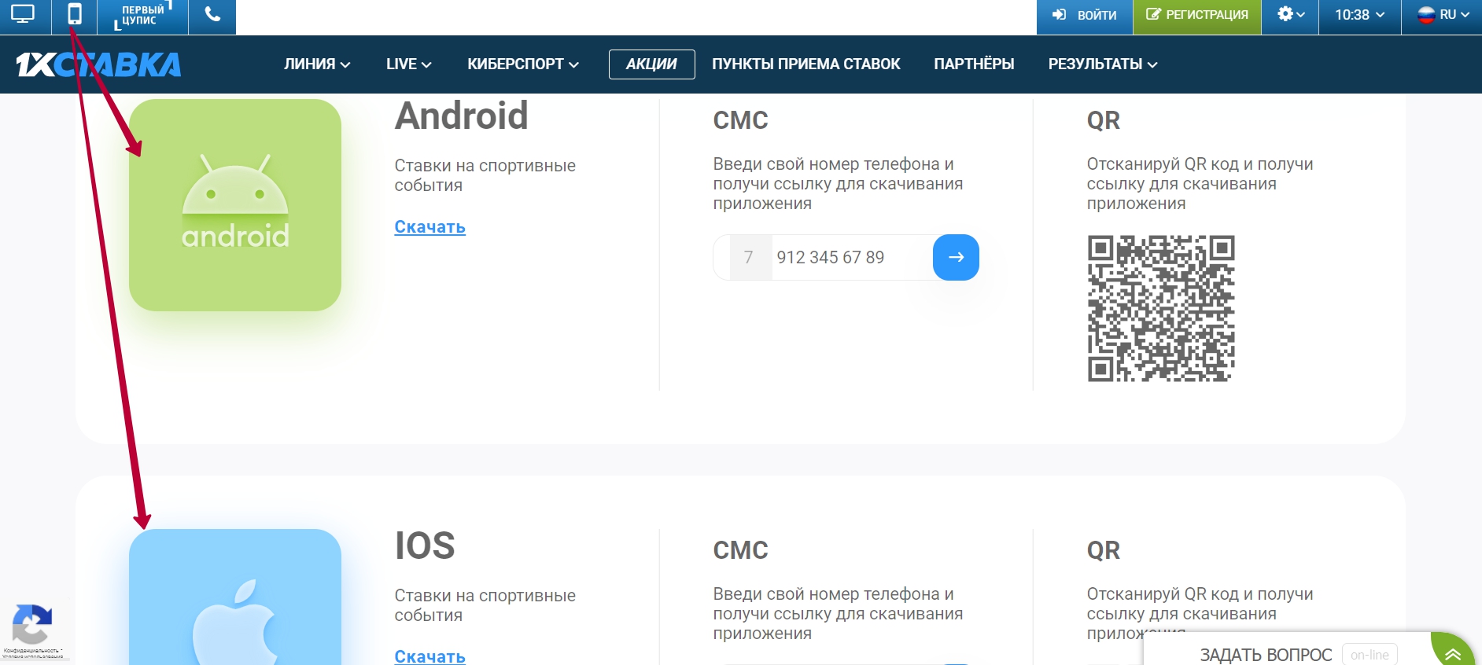1482x665 pixels.
Task: Click the РЕГИСТРАЦИЯ button
Action: click(1197, 15)
